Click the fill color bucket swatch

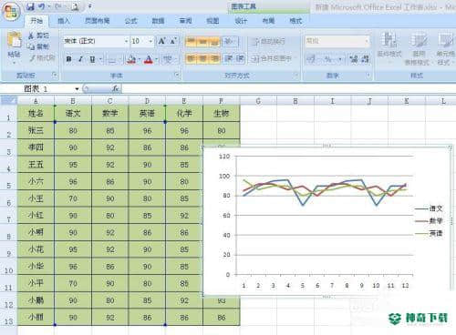point(131,59)
